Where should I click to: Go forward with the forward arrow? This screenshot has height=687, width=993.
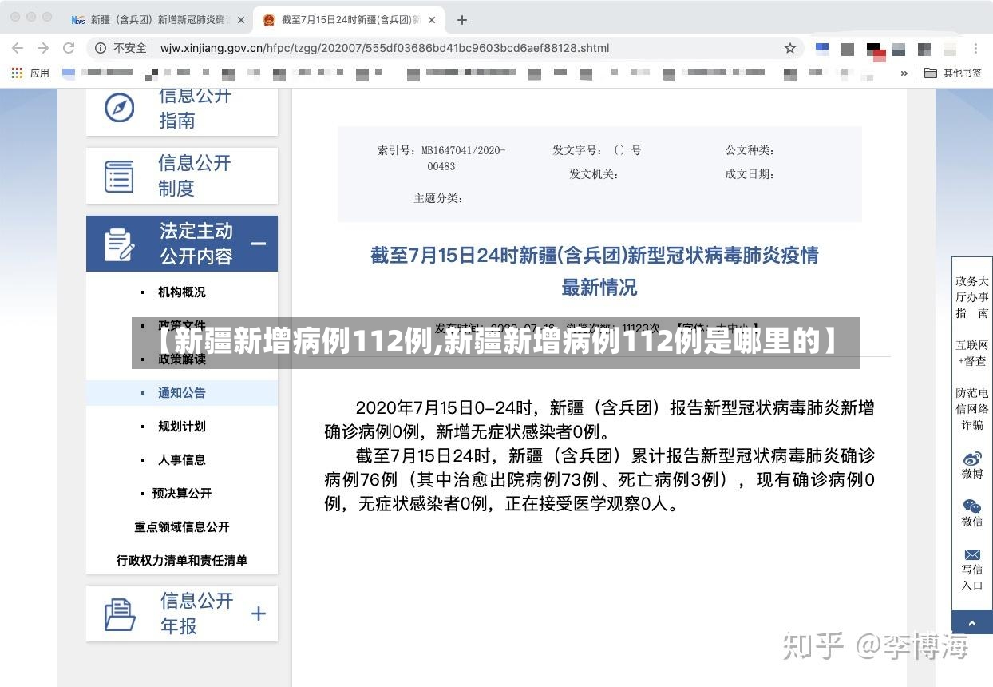click(43, 48)
